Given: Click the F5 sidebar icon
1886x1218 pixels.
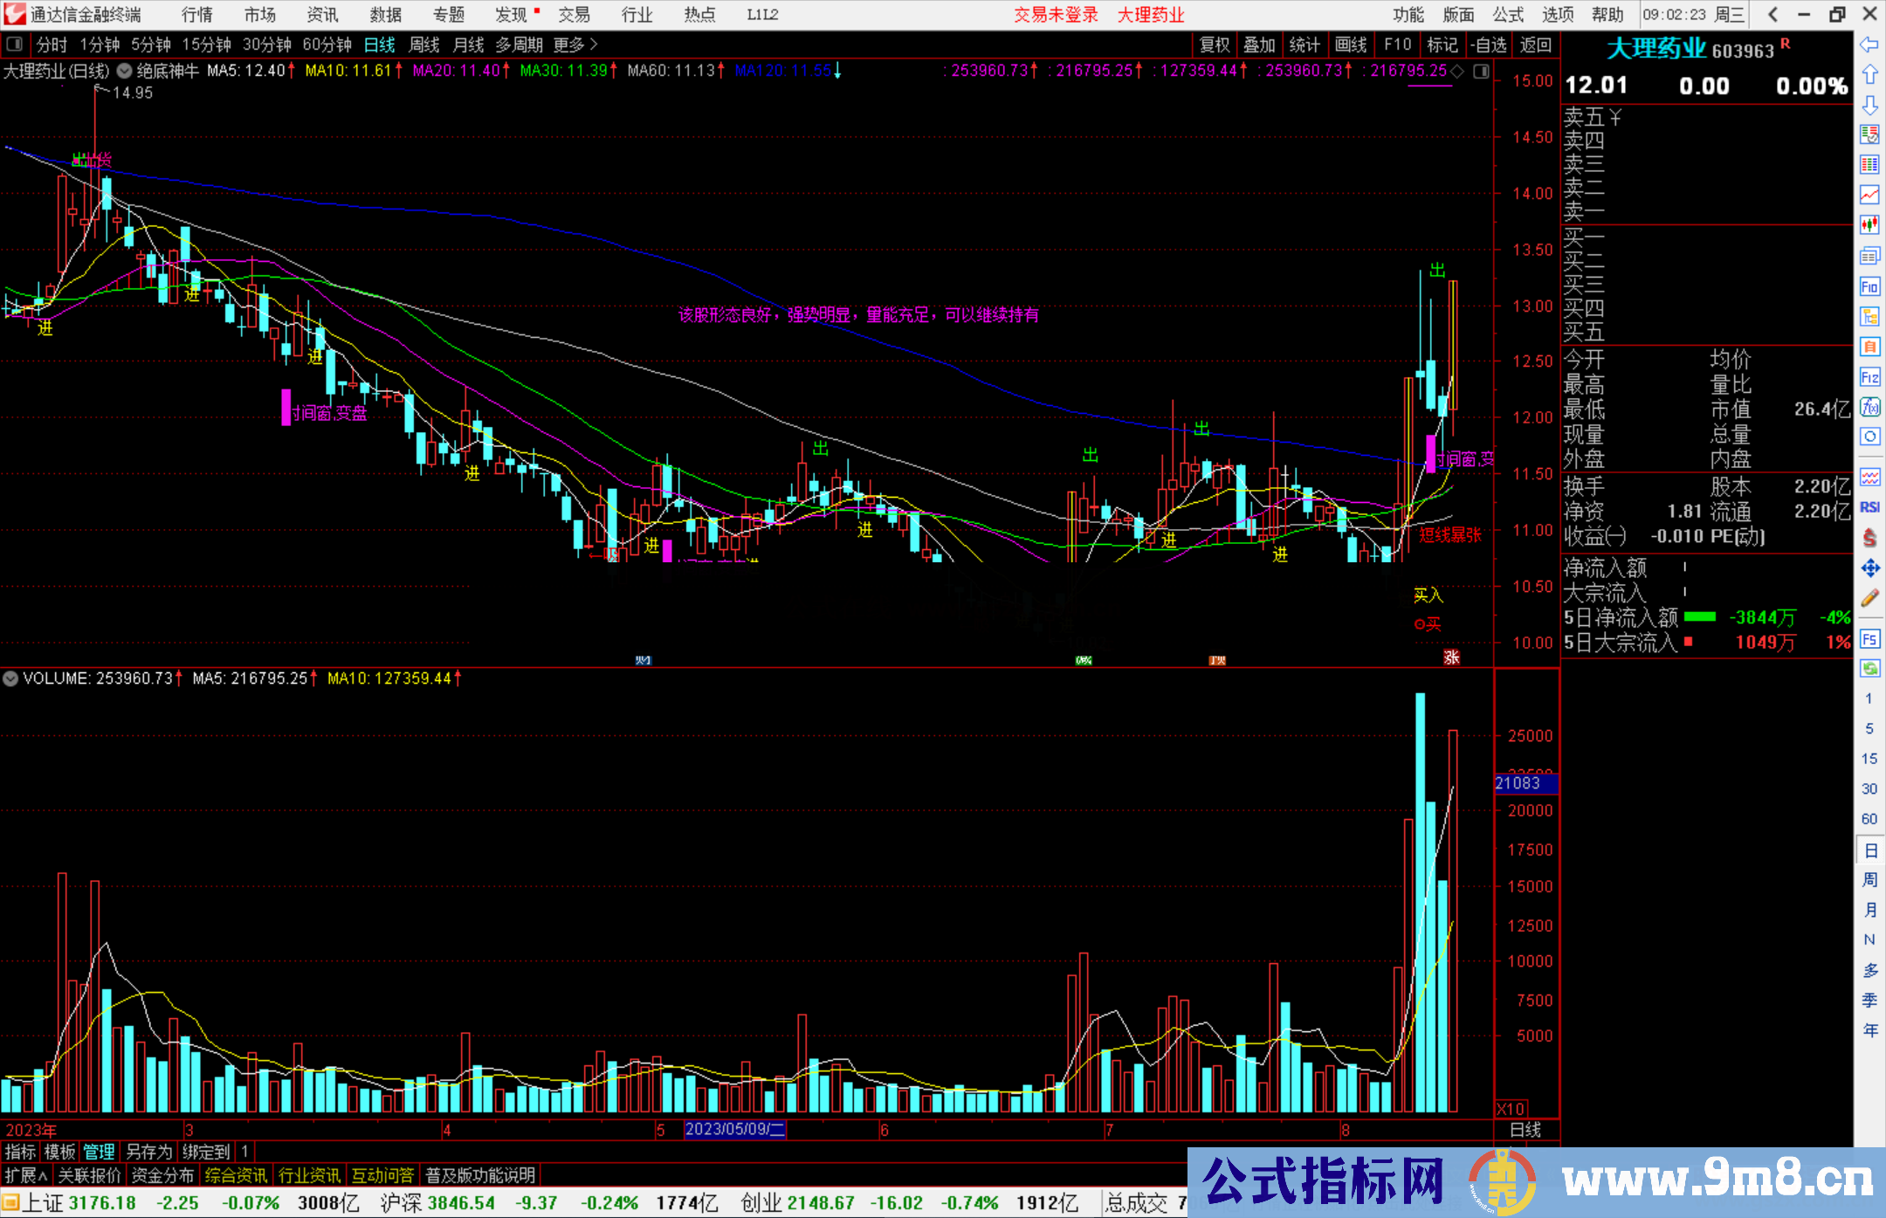Looking at the screenshot, I should tap(1869, 639).
